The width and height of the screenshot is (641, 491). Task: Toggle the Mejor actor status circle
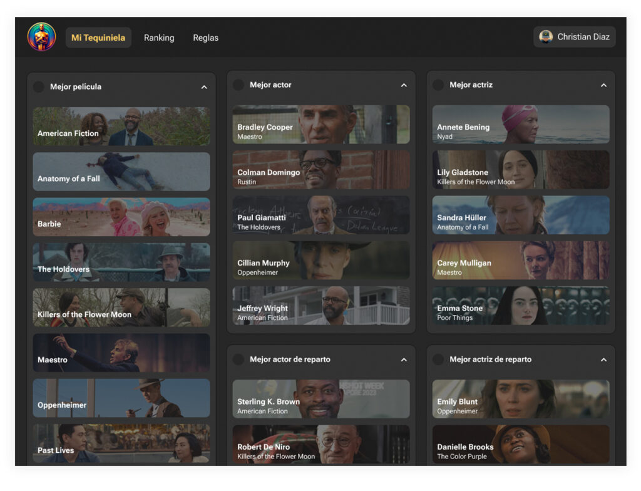(x=238, y=85)
